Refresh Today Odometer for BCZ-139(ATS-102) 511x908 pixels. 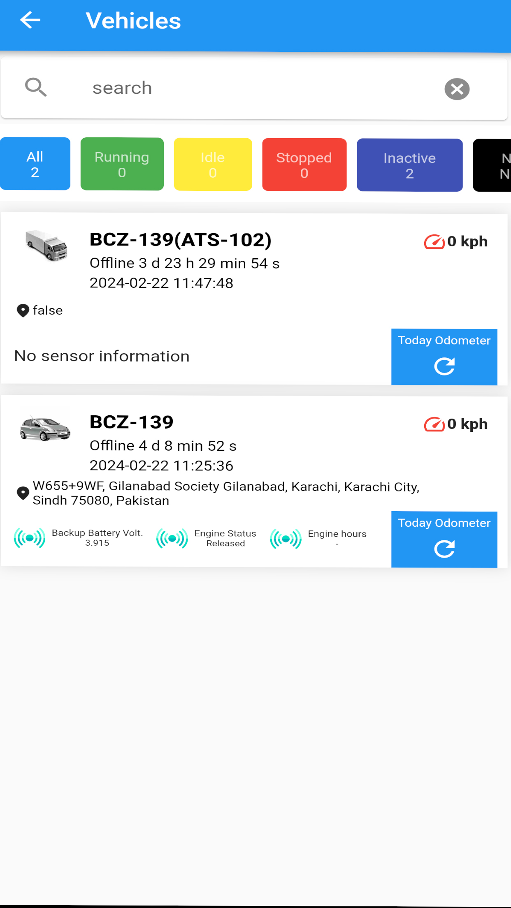(444, 357)
